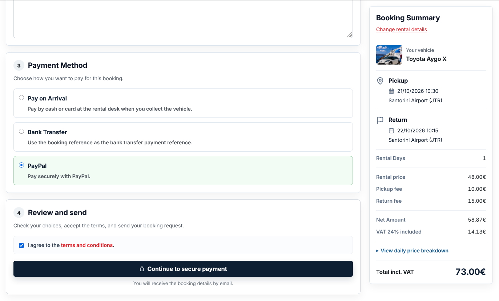This screenshot has width=499, height=301.
Task: Click the calendar icon beside 22/10/2026 10:15
Action: coord(391,131)
